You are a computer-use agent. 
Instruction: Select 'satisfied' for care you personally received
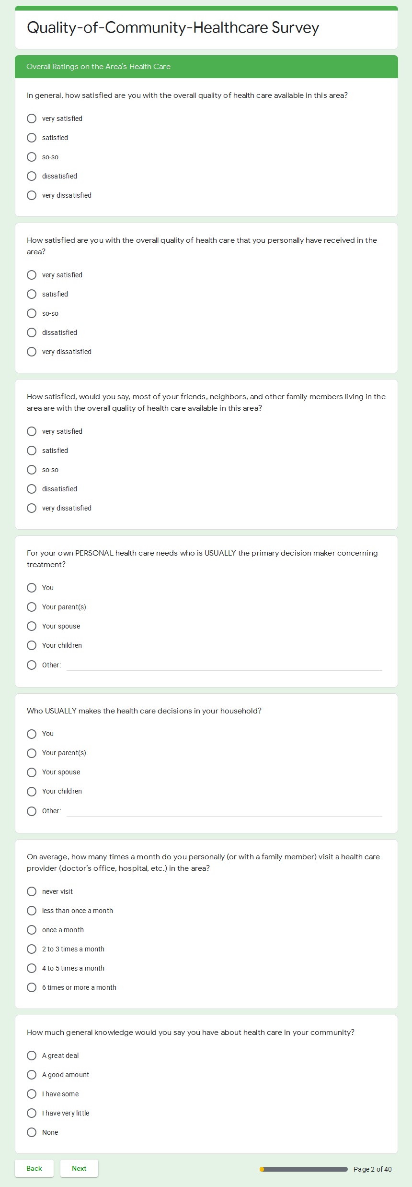pos(32,294)
